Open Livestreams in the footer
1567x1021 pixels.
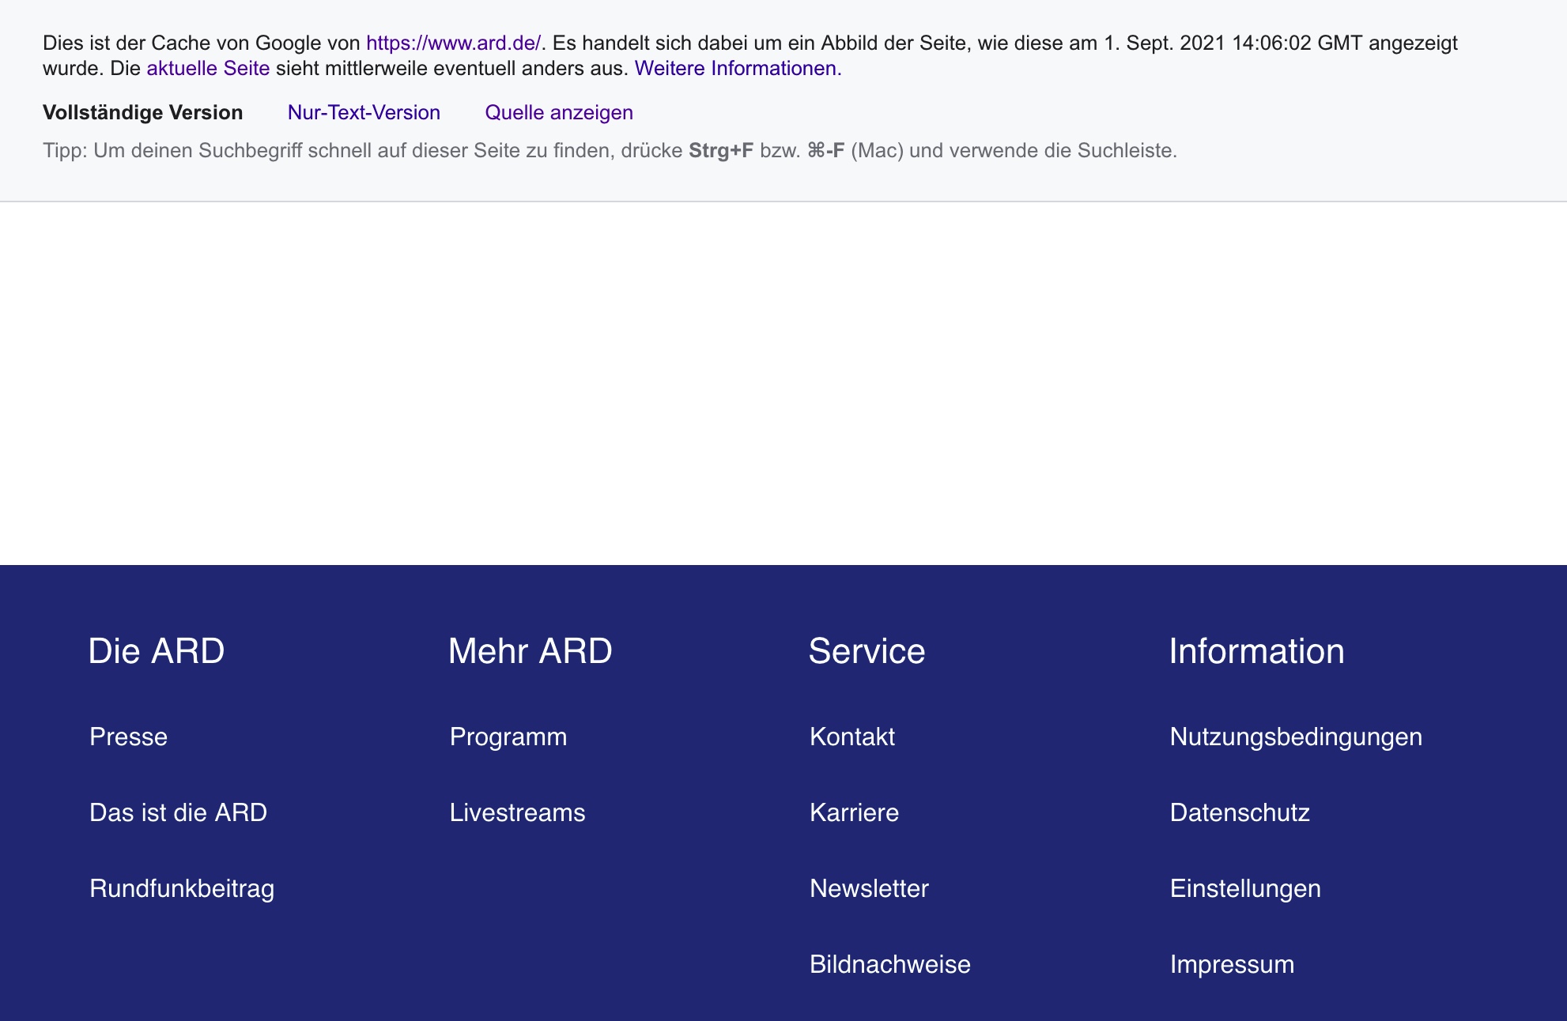[x=517, y=812]
